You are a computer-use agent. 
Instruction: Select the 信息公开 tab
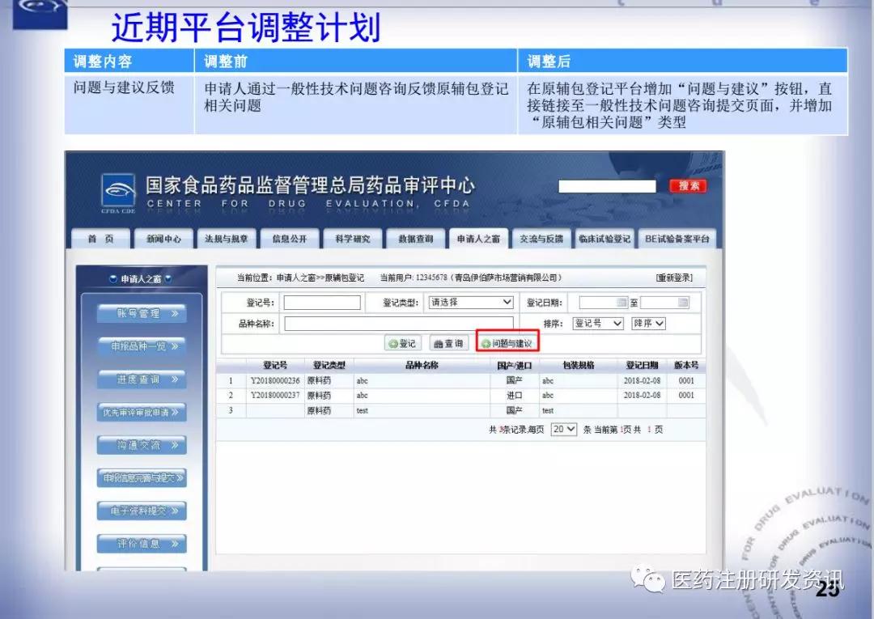point(289,239)
